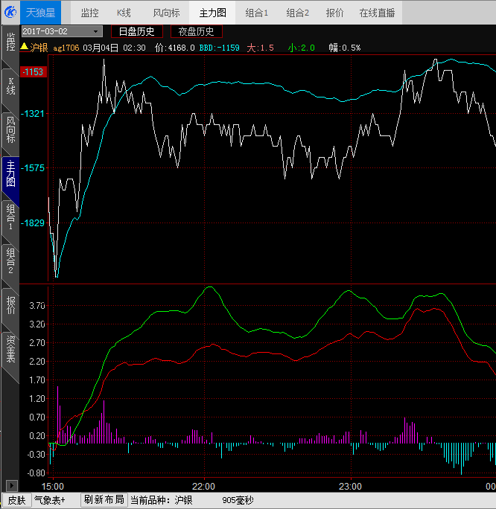Select the 组合2 top tab
Image resolution: width=496 pixels, height=509 pixels.
[x=297, y=13]
